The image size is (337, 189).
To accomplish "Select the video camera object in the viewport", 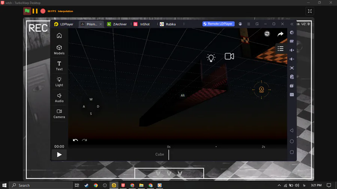I will 229,56.
